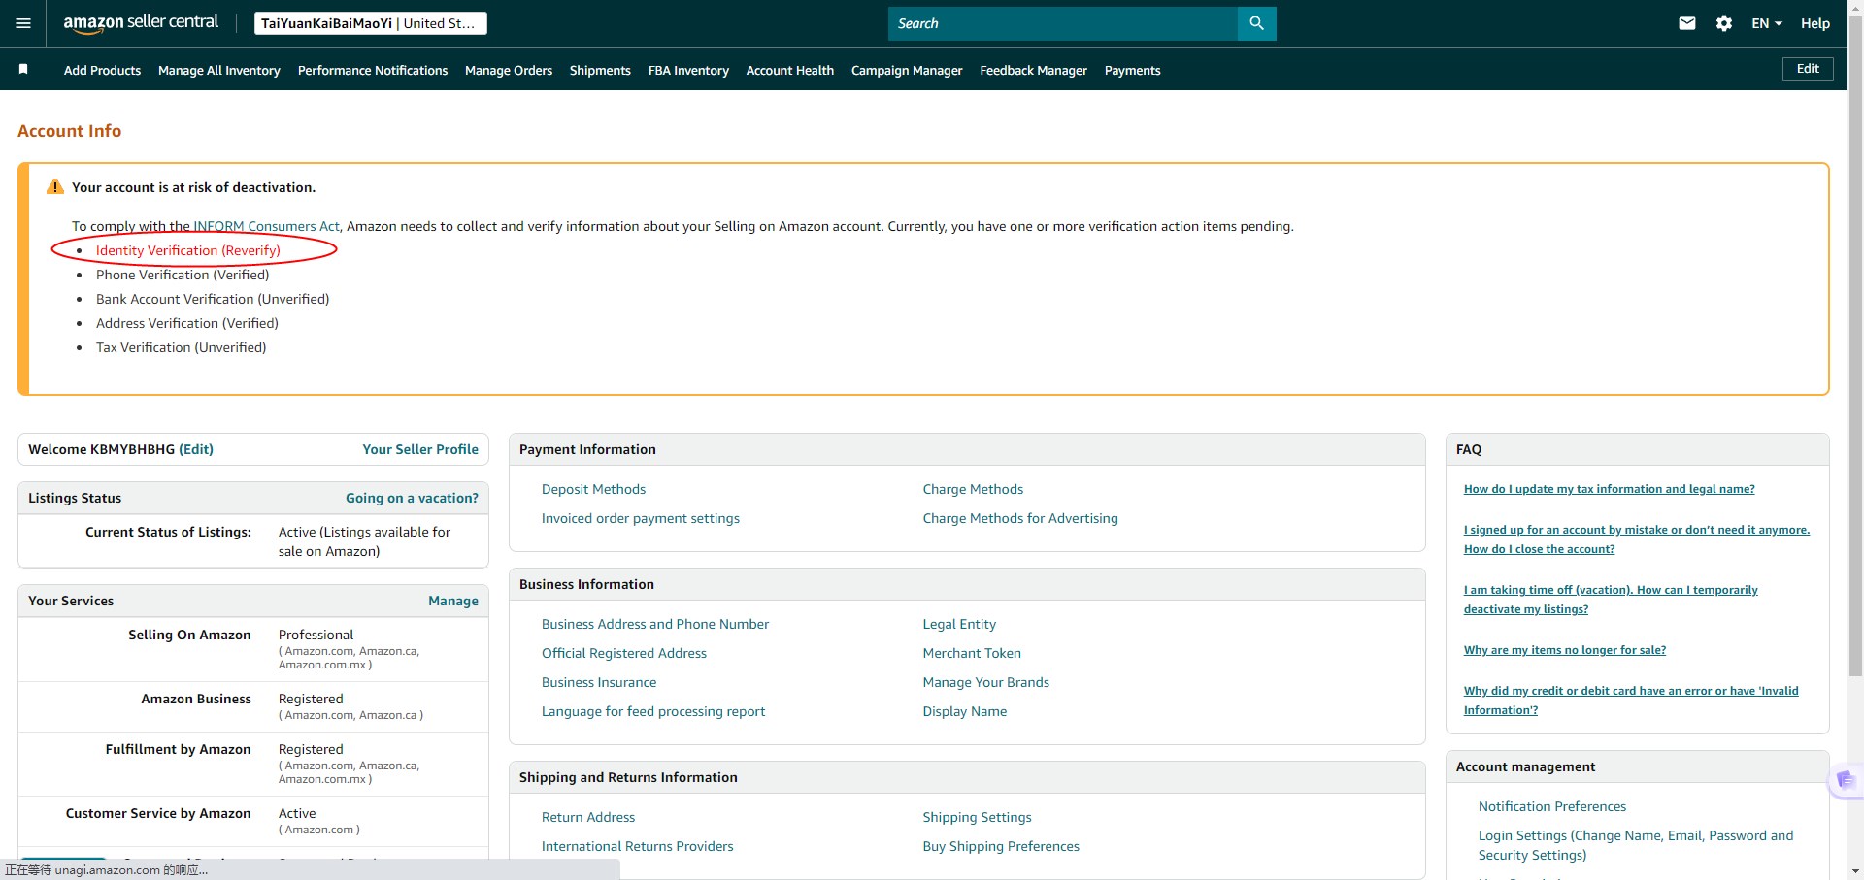Open Feedback Manager
1864x880 pixels.
[1033, 70]
